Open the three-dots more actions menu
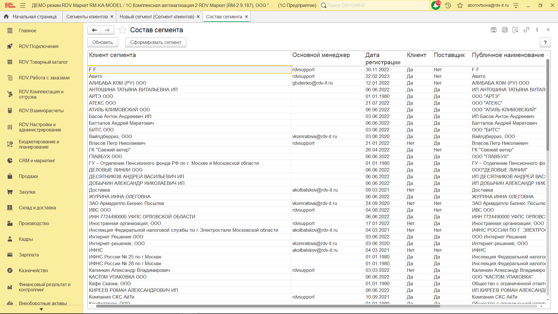558x314 pixels. [x=537, y=30]
